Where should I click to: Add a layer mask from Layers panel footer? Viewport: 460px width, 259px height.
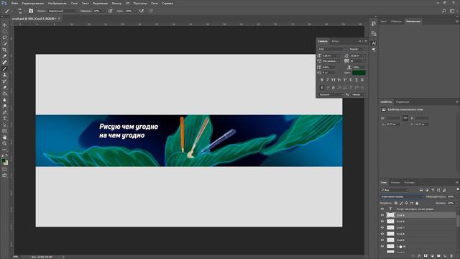click(x=425, y=256)
